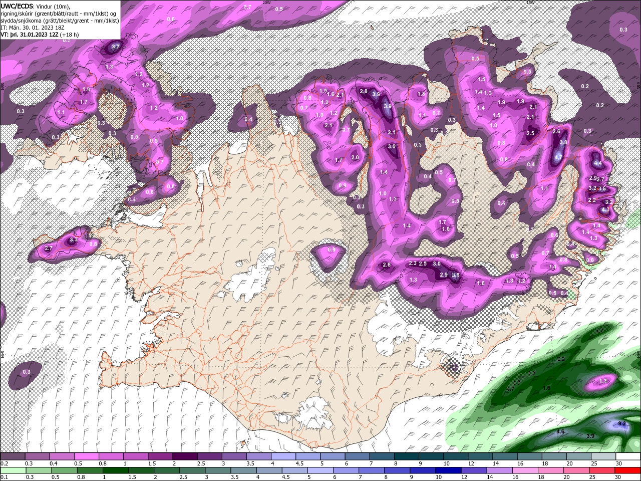This screenshot has width=641, height=481.
Task: Select the 1–1.5 swatch in the purple snow scale
Action: coord(136,457)
